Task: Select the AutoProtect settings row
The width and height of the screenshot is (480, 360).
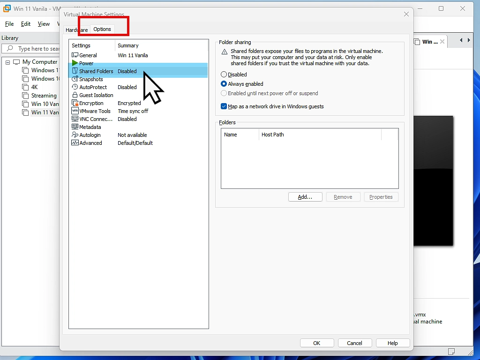Action: coord(138,87)
